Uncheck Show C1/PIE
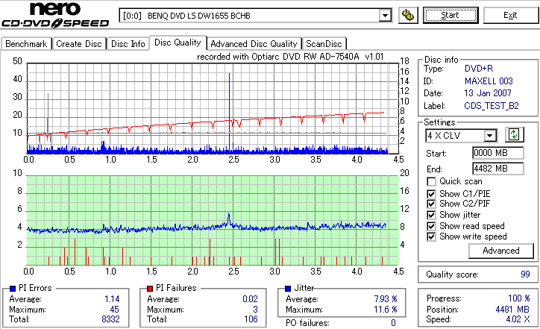This screenshot has width=540, height=329. tap(431, 194)
